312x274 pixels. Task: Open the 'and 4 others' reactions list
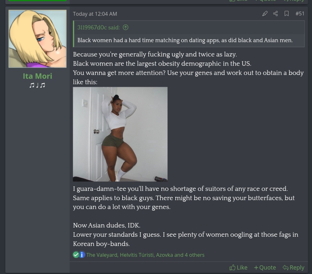189,255
